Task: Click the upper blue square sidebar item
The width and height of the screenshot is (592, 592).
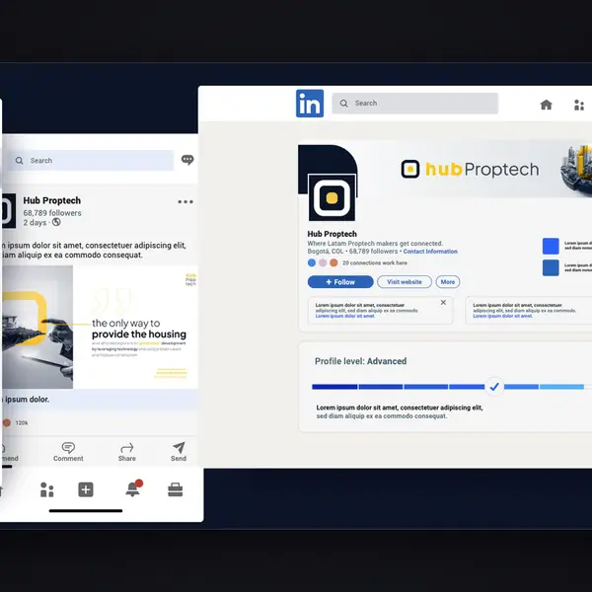Action: pyautogui.click(x=551, y=246)
